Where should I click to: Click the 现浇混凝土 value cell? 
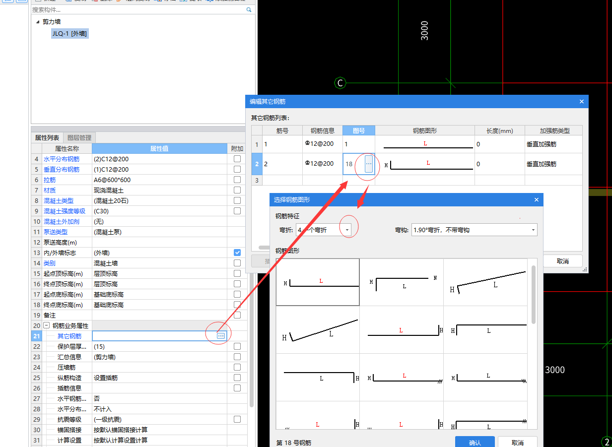pos(159,190)
